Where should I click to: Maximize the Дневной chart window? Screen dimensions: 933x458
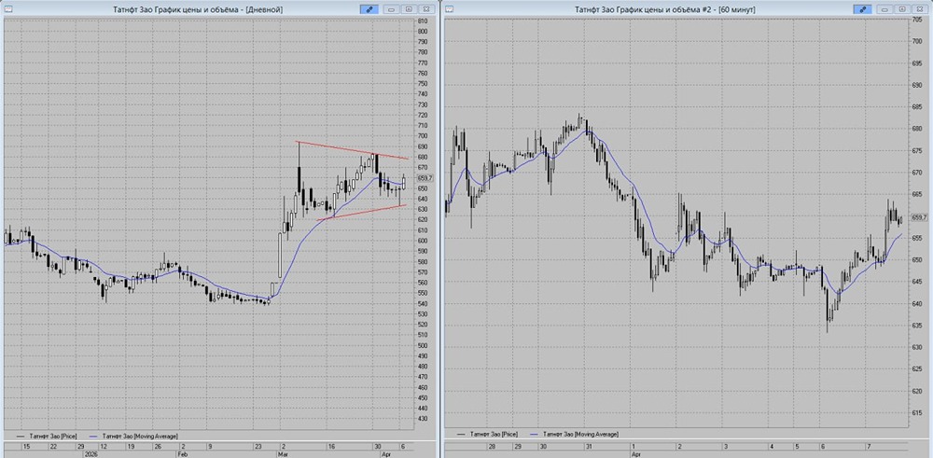409,9
